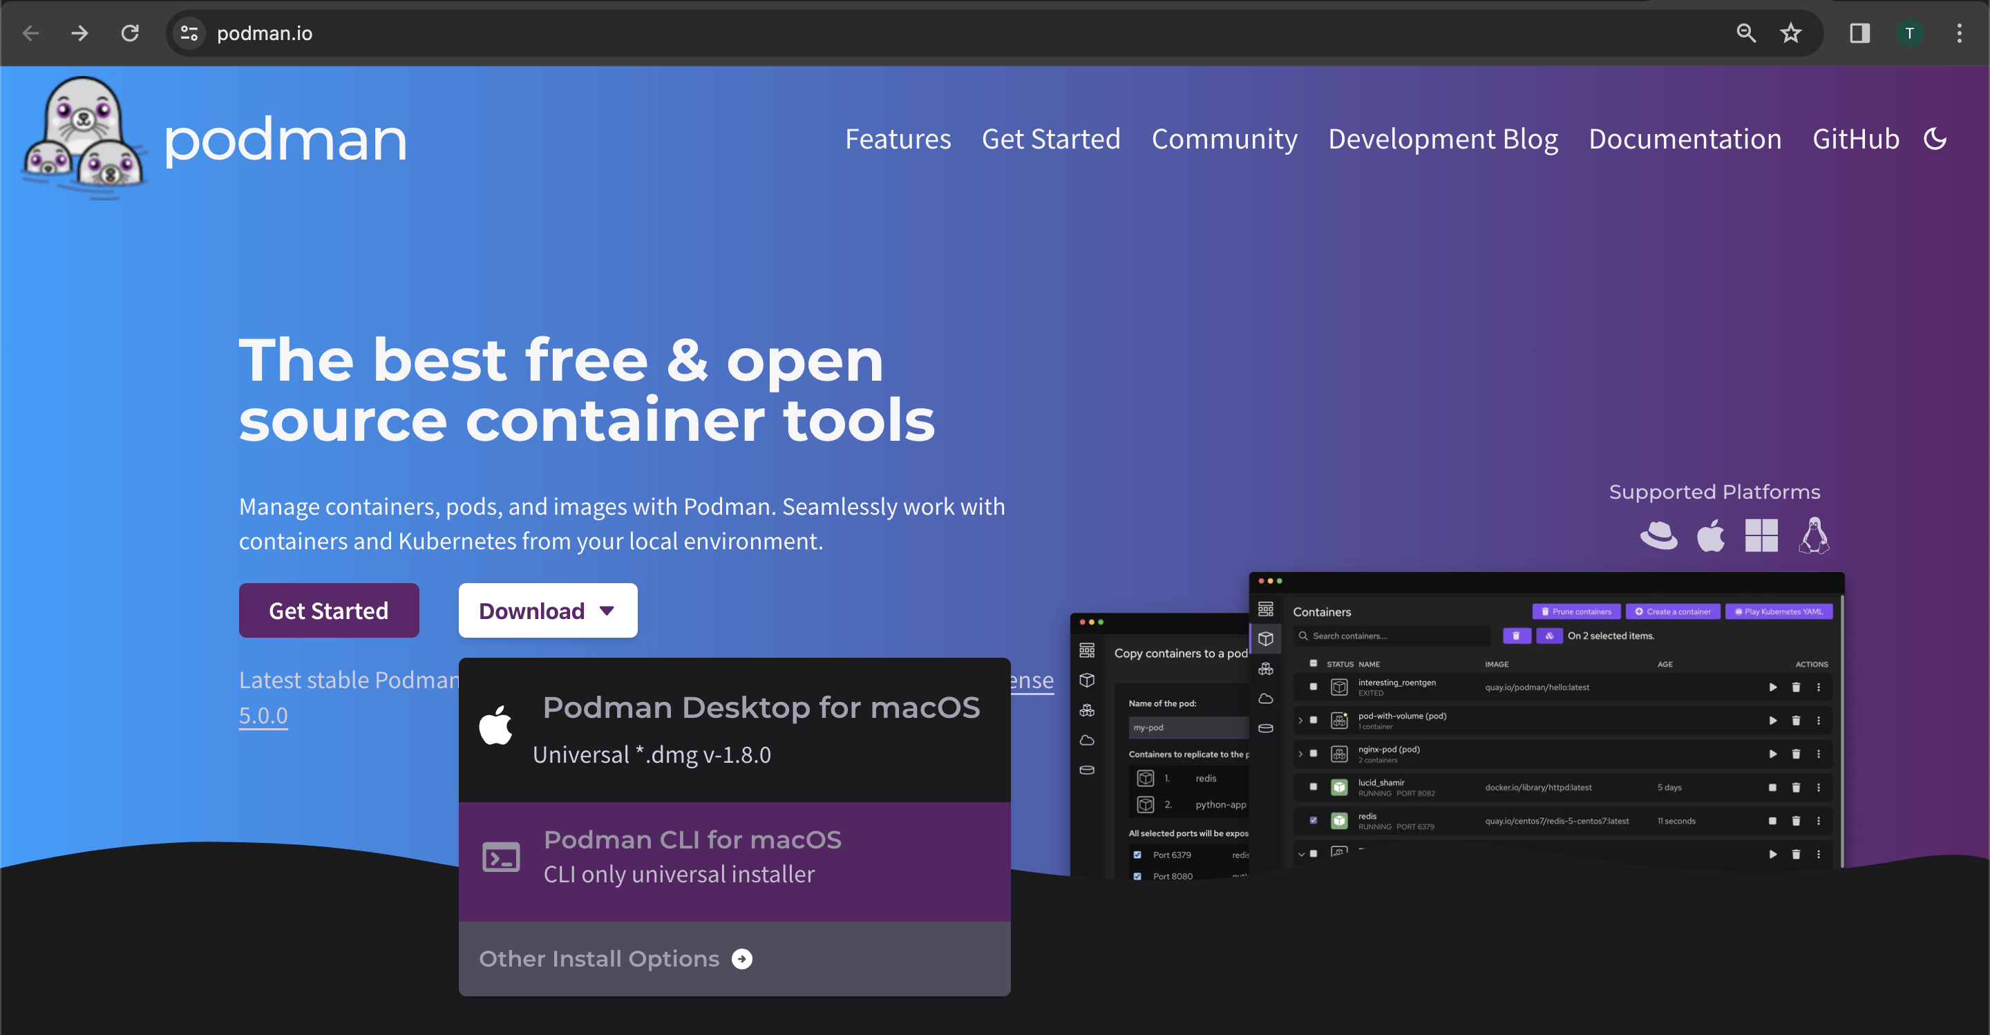Viewport: 1990px width, 1035px height.
Task: Open Chrome three-dot menu
Action: tap(1958, 33)
